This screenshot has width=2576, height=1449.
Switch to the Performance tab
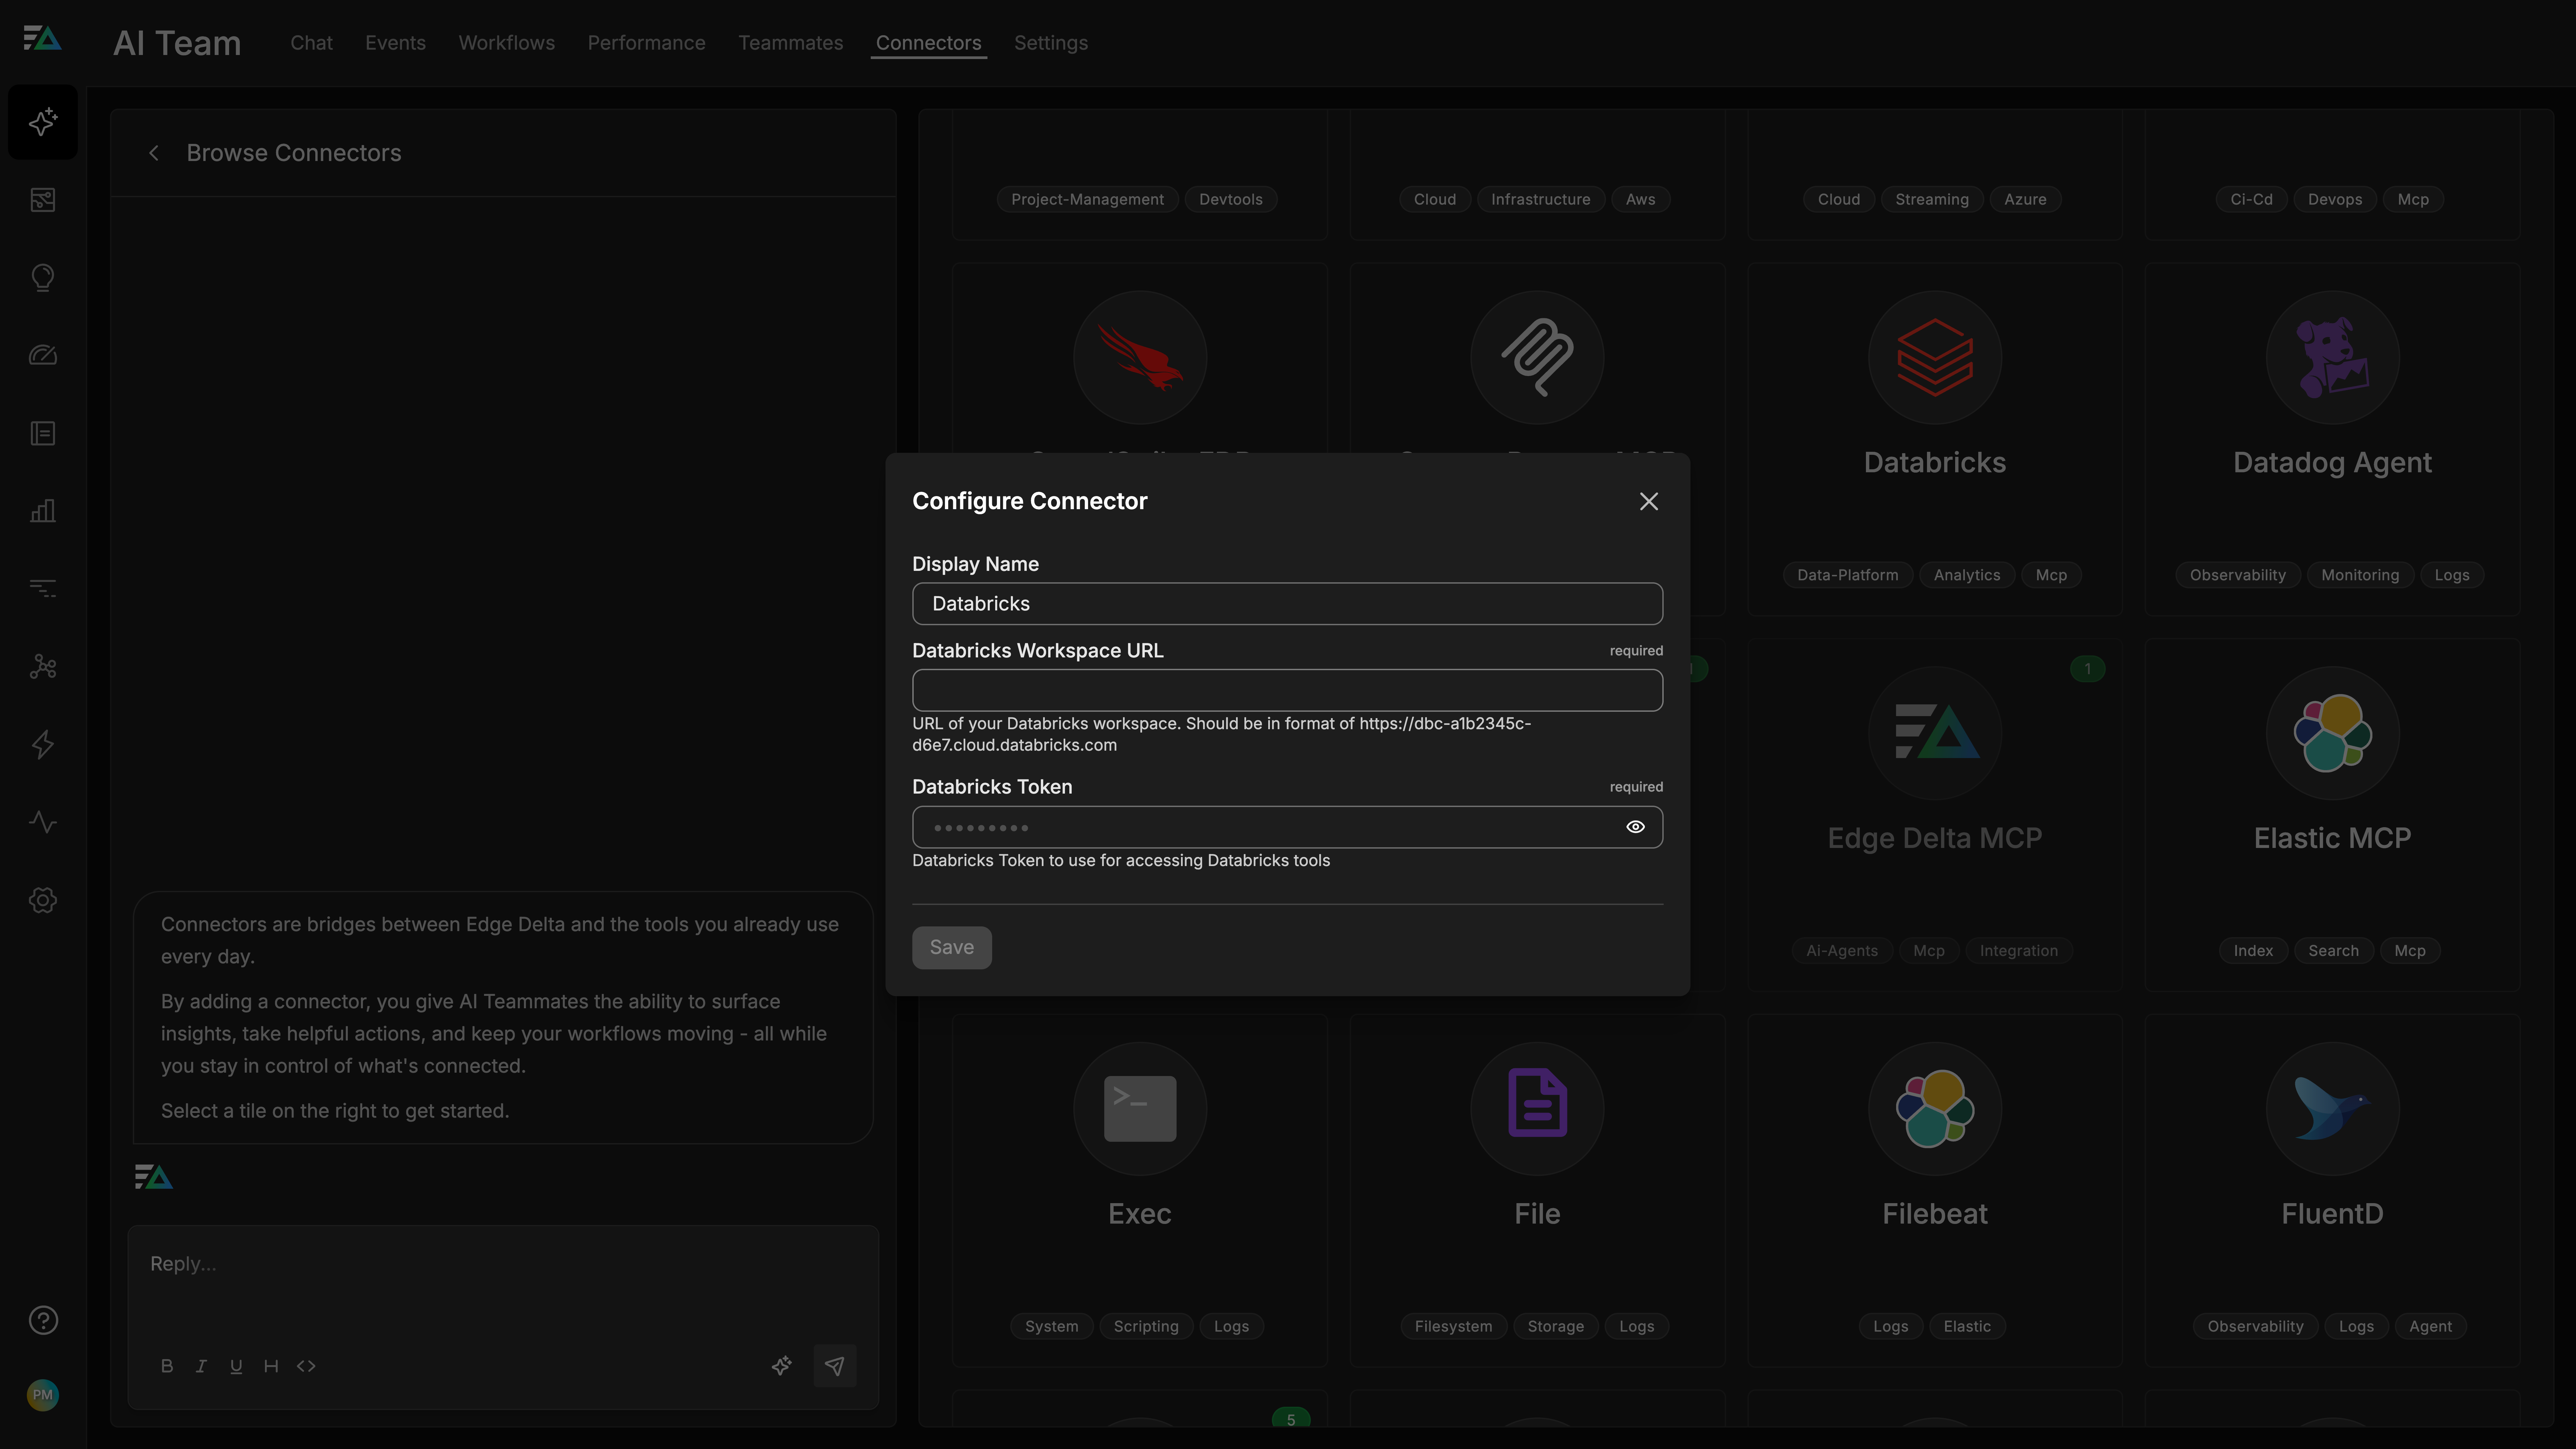point(646,43)
